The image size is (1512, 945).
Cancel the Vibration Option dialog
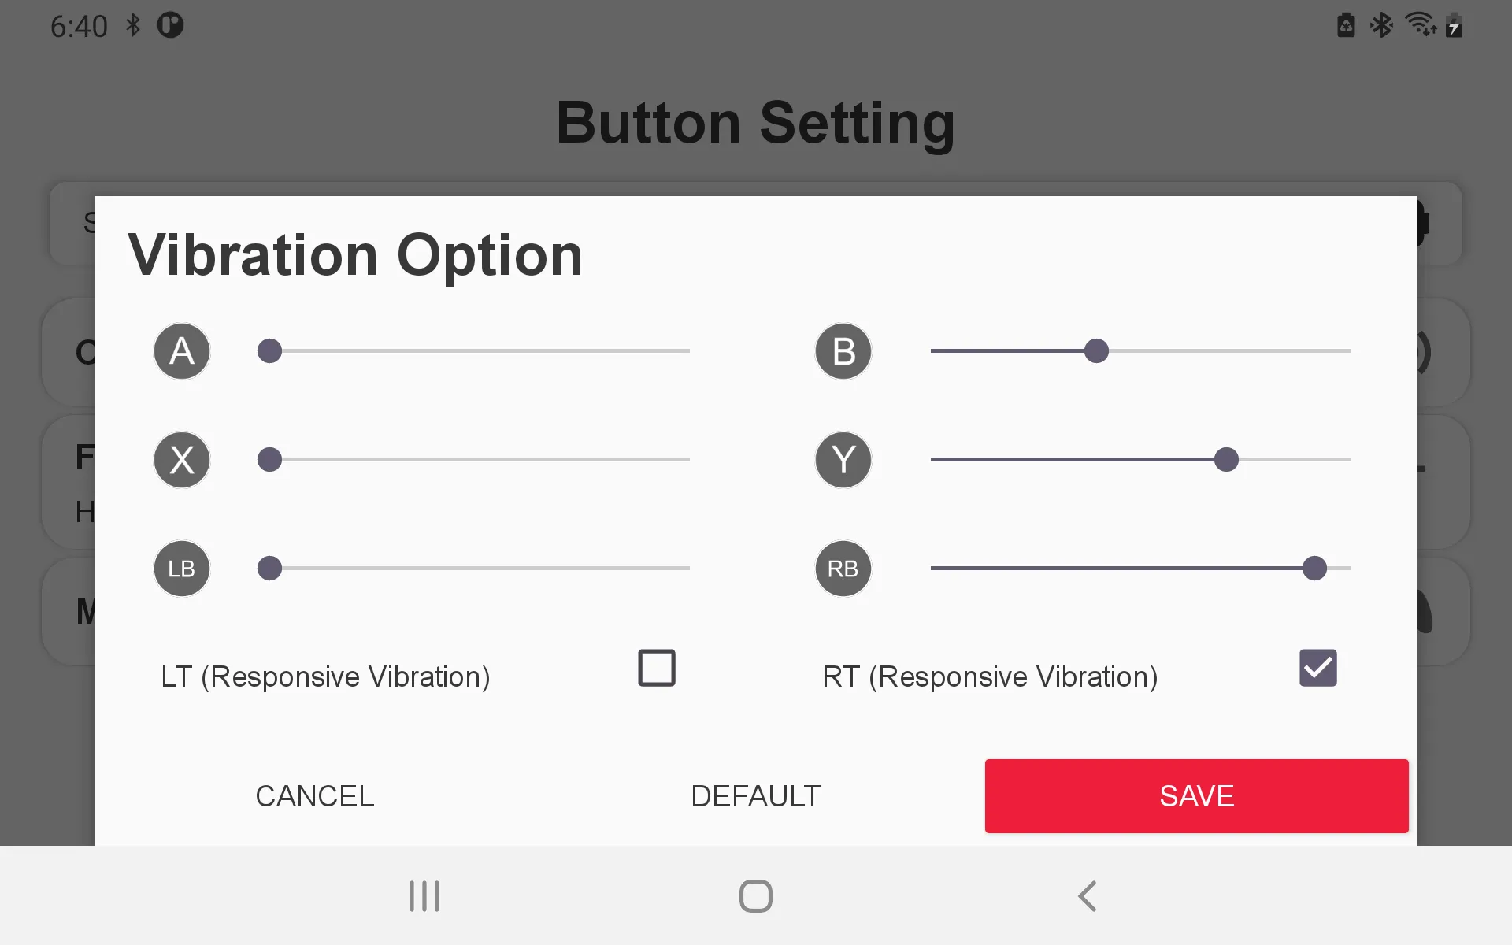(x=315, y=796)
